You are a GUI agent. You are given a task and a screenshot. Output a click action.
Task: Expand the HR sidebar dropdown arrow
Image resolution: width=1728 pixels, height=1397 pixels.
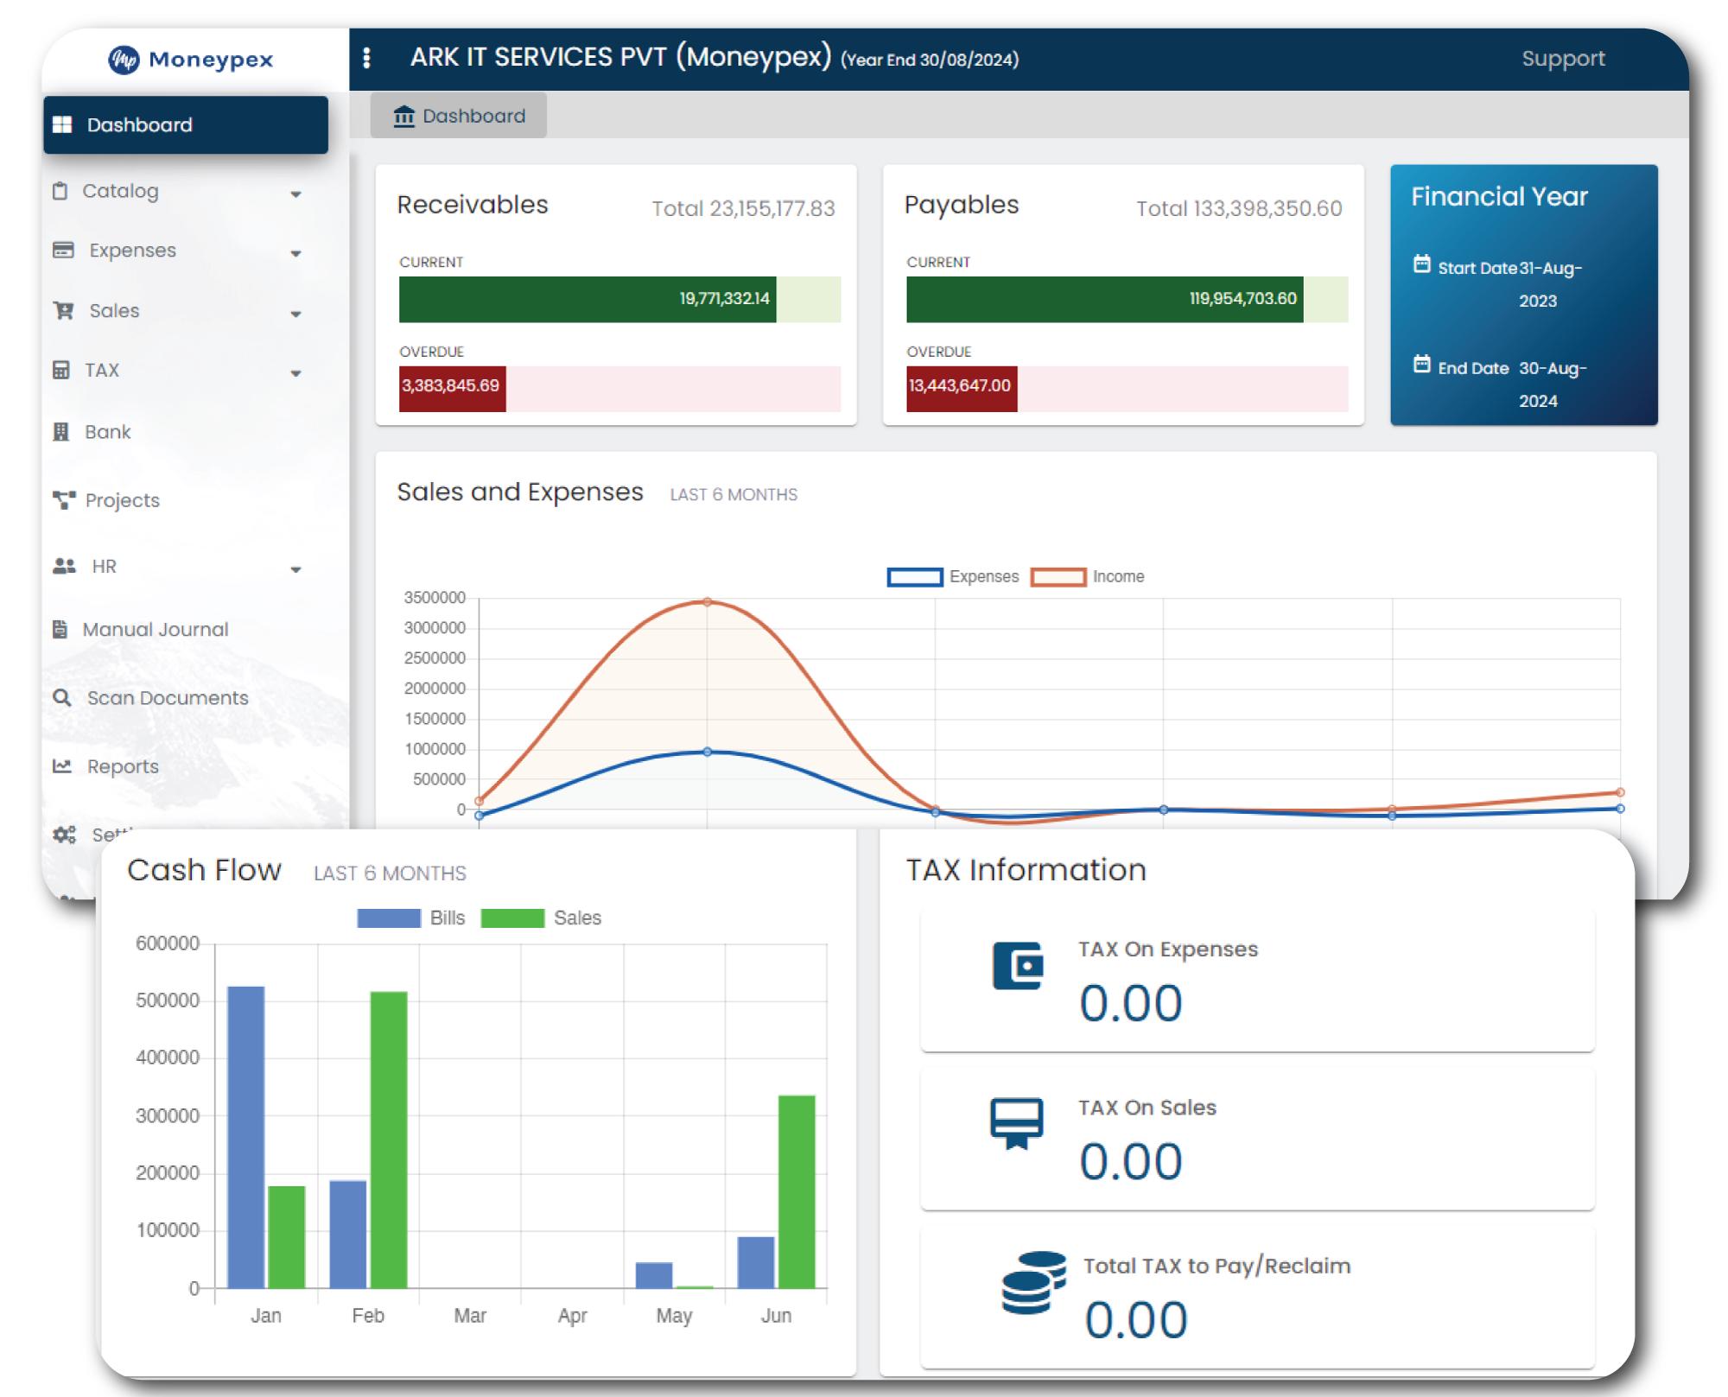(295, 569)
